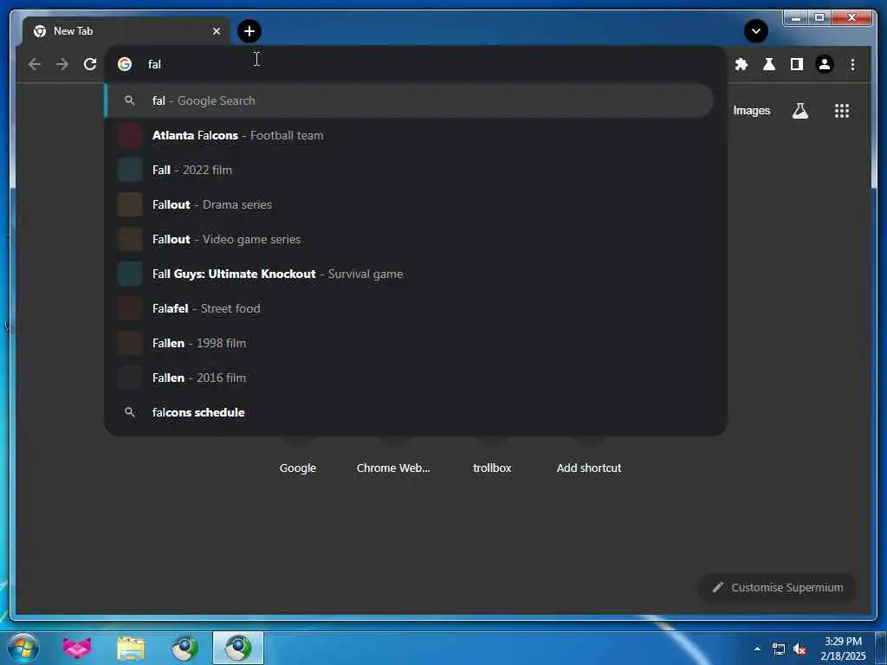Screen dimensions: 887x665
Task: Open the pinned Supermium taskbar icon
Action: pyautogui.click(x=185, y=648)
